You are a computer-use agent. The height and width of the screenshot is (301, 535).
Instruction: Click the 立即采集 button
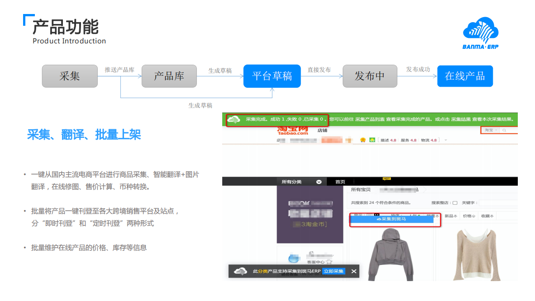(334, 271)
